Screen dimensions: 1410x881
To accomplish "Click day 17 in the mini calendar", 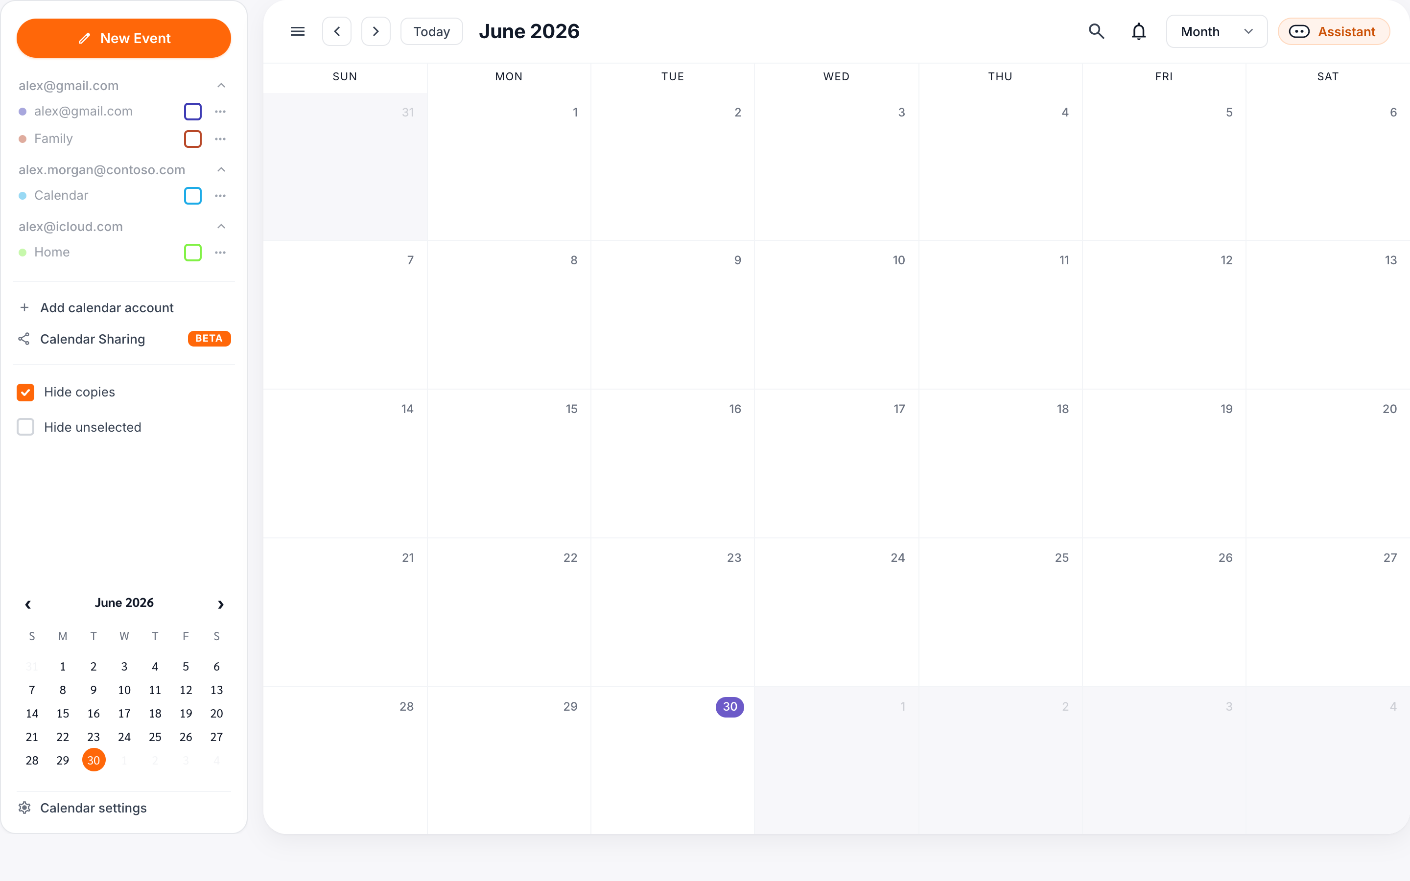I will coord(124,713).
